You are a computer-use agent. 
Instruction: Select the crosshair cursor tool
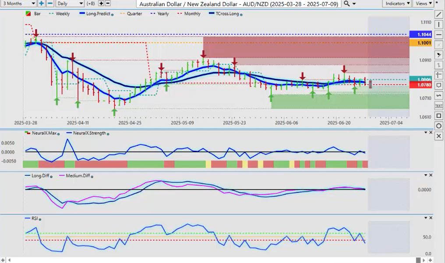click(x=439, y=75)
